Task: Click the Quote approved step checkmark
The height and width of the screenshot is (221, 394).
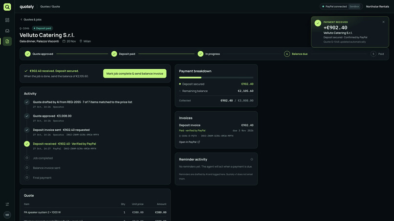Action: click(x=28, y=54)
